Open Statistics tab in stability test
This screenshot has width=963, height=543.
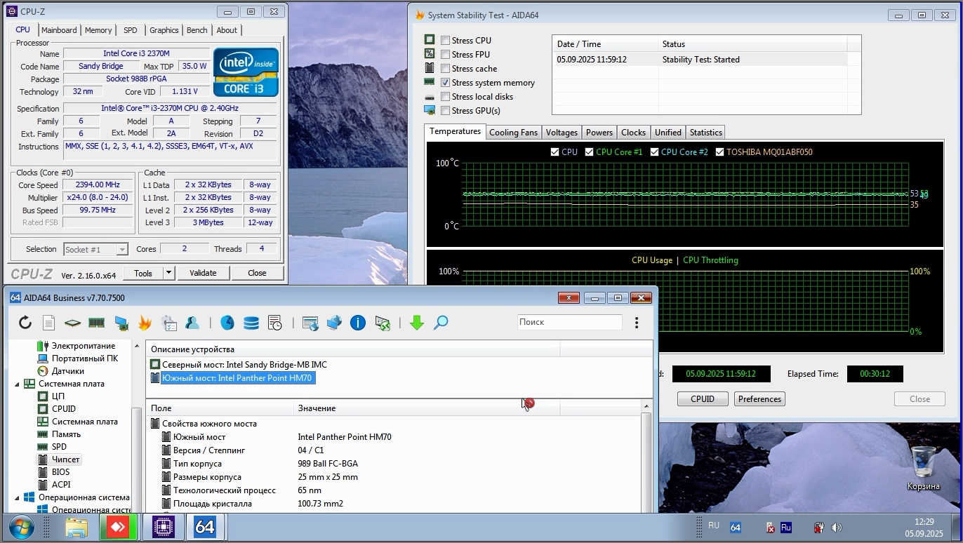705,133
